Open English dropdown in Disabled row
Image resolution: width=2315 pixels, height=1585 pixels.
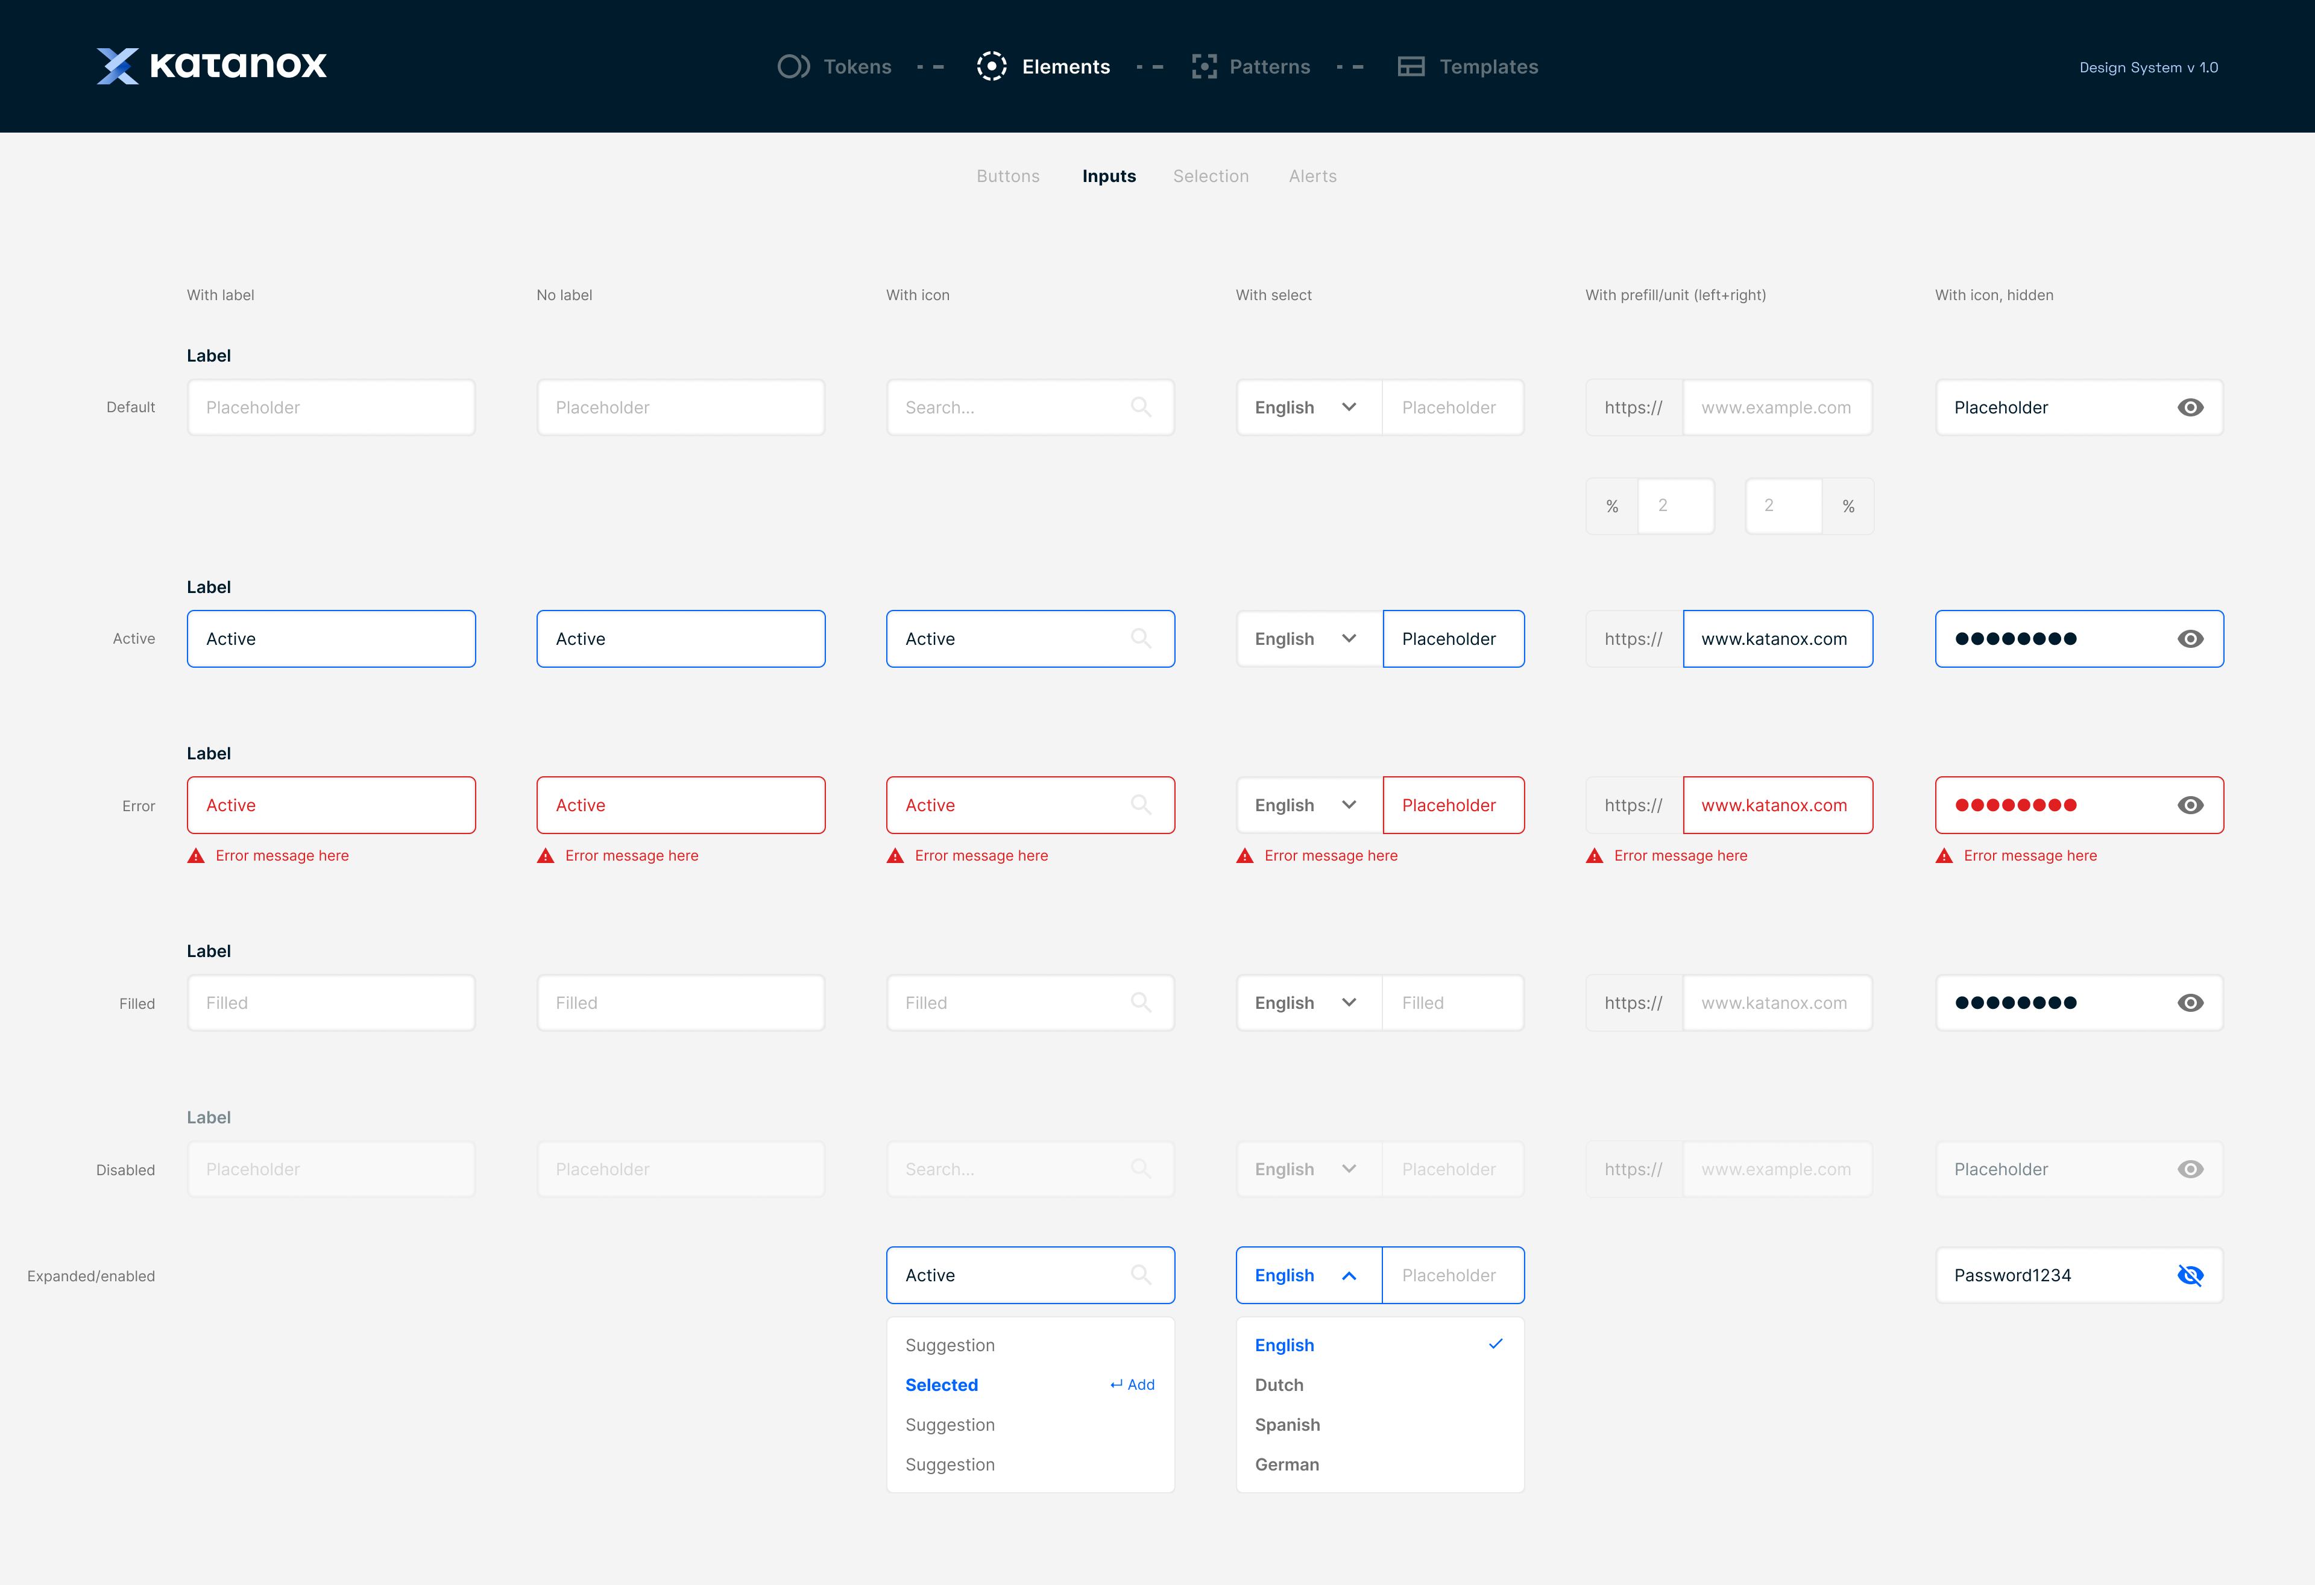coord(1309,1169)
